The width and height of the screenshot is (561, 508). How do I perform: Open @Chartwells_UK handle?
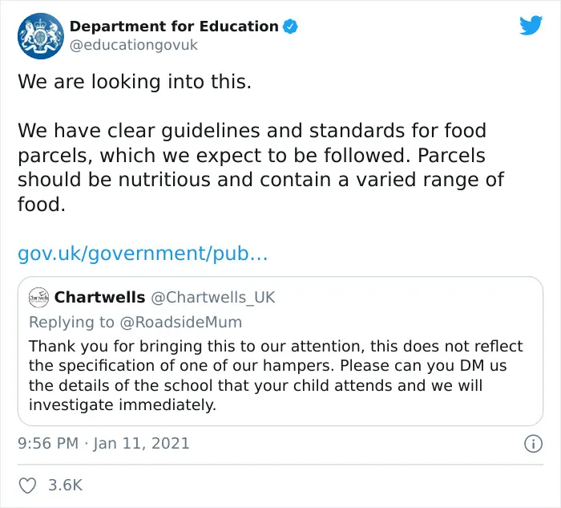213,298
